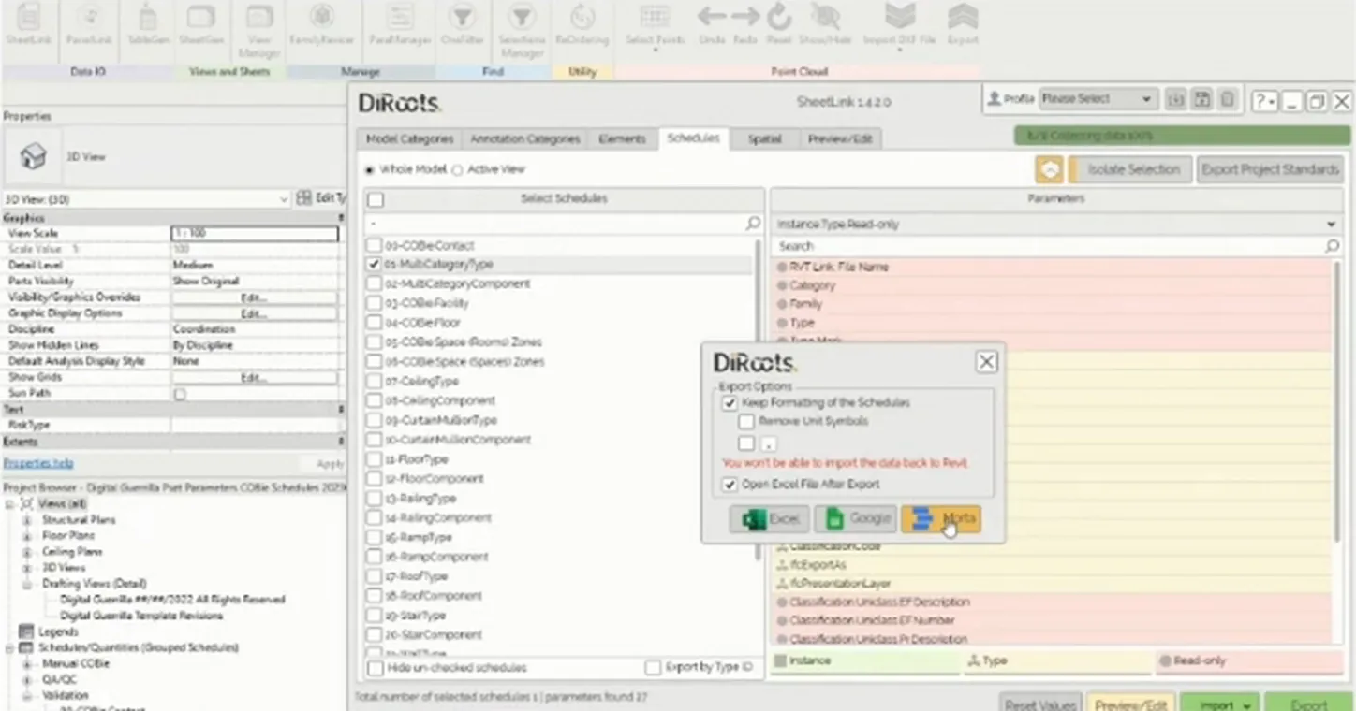Open the help question mark dropdown
Screen dimensions: 1356x711
[x=1264, y=100]
